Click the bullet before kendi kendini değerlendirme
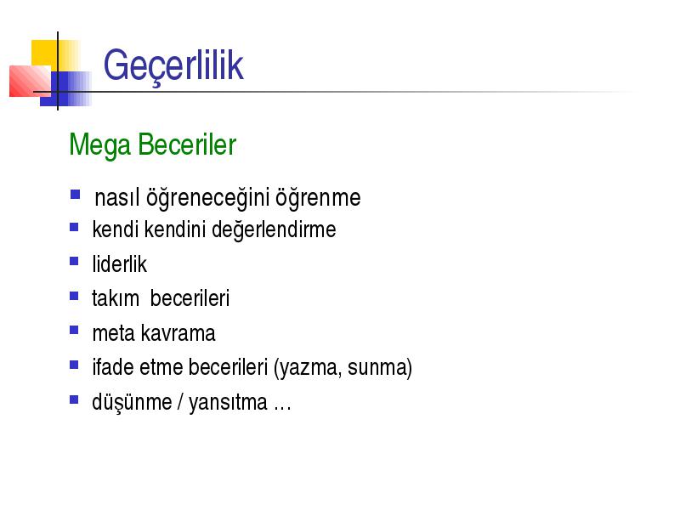 tap(74, 227)
